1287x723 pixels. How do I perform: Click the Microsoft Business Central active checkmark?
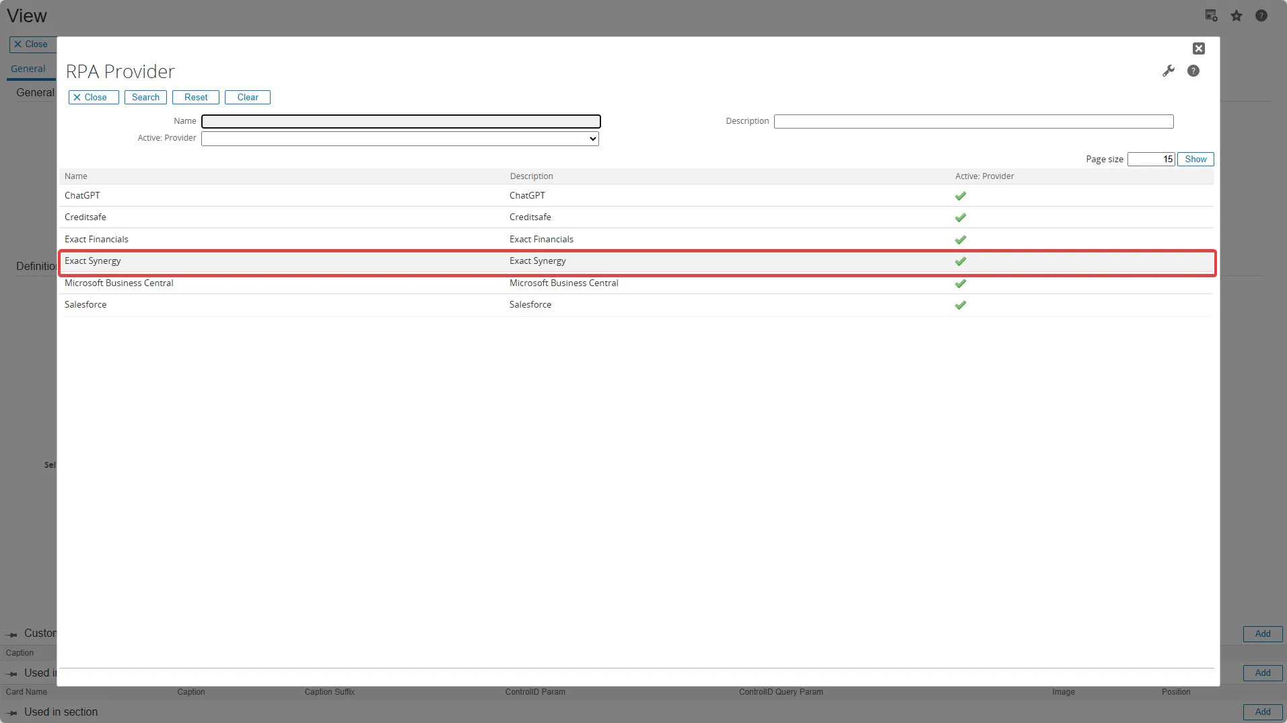click(x=961, y=283)
